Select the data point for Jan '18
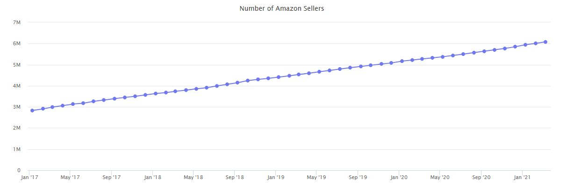 (x=156, y=94)
